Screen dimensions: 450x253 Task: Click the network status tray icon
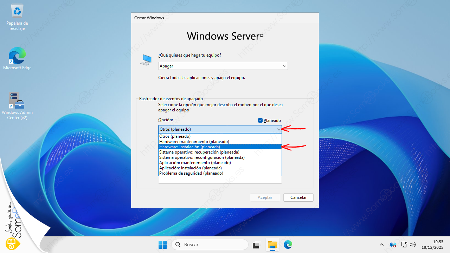404,245
